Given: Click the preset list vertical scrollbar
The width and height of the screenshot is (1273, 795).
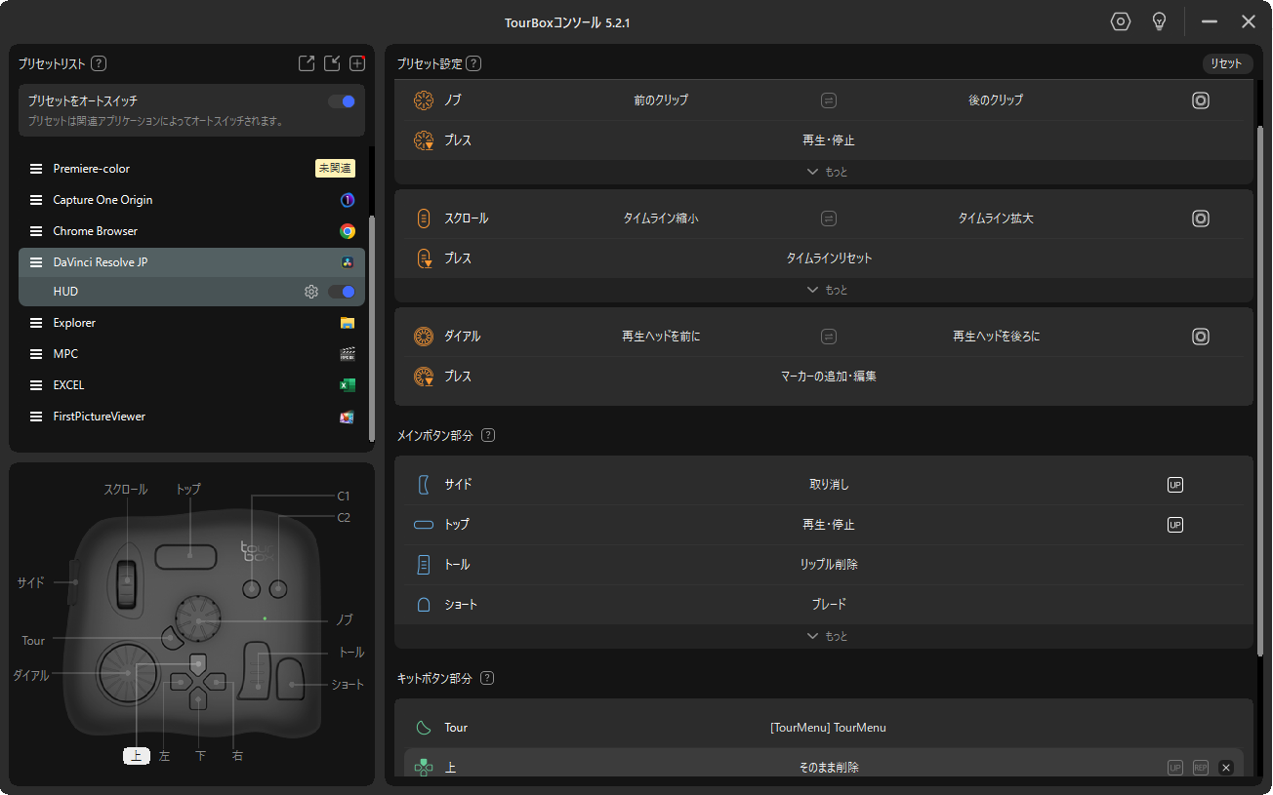Looking at the screenshot, I should point(371,327).
